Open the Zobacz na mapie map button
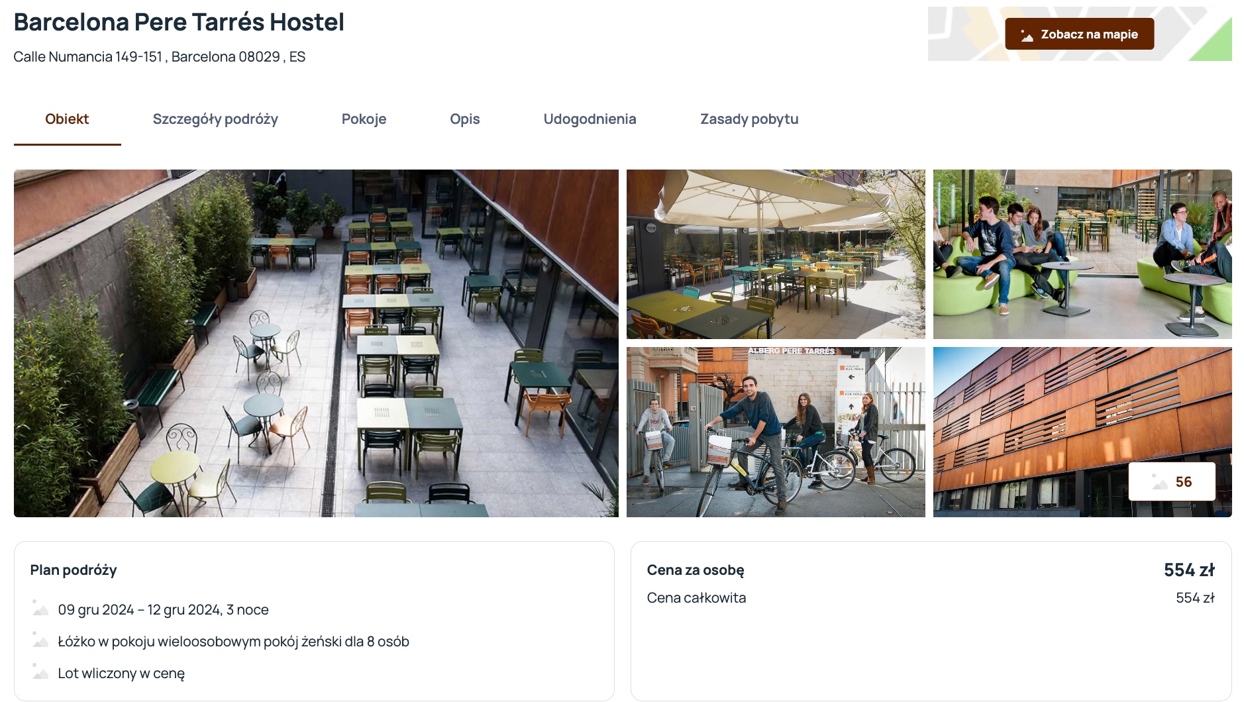The height and width of the screenshot is (702, 1244). [1080, 34]
